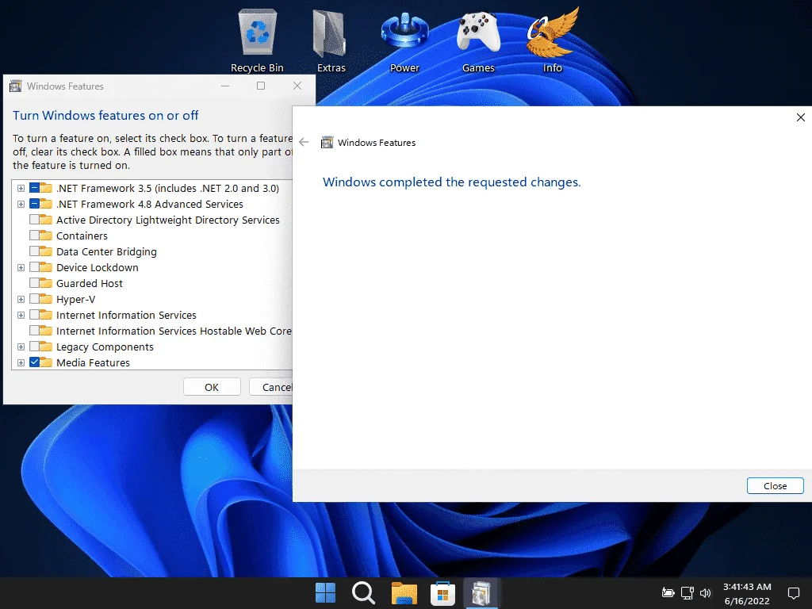The width and height of the screenshot is (812, 609).
Task: Click the Close button in completion dialog
Action: (x=776, y=486)
